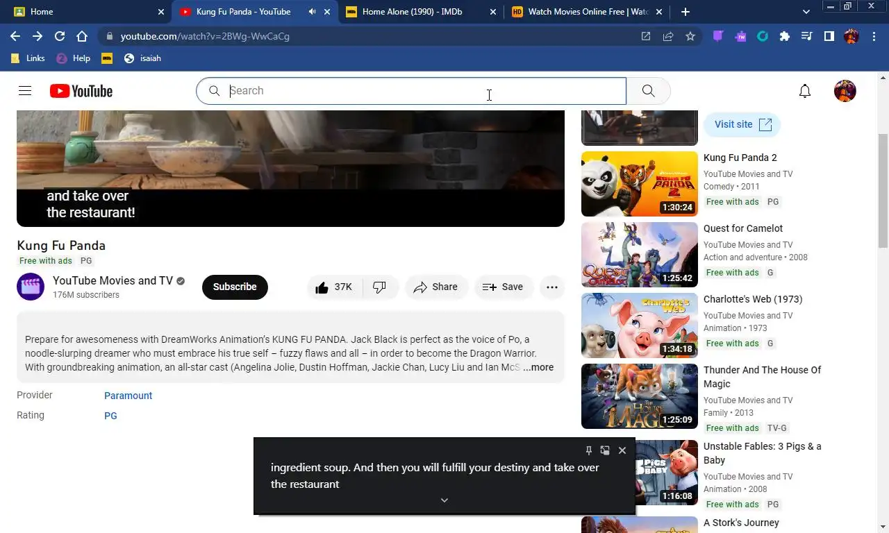Open Unstable Fables: 3 Pigs & a Baby title
This screenshot has height=533, width=889.
click(x=762, y=453)
